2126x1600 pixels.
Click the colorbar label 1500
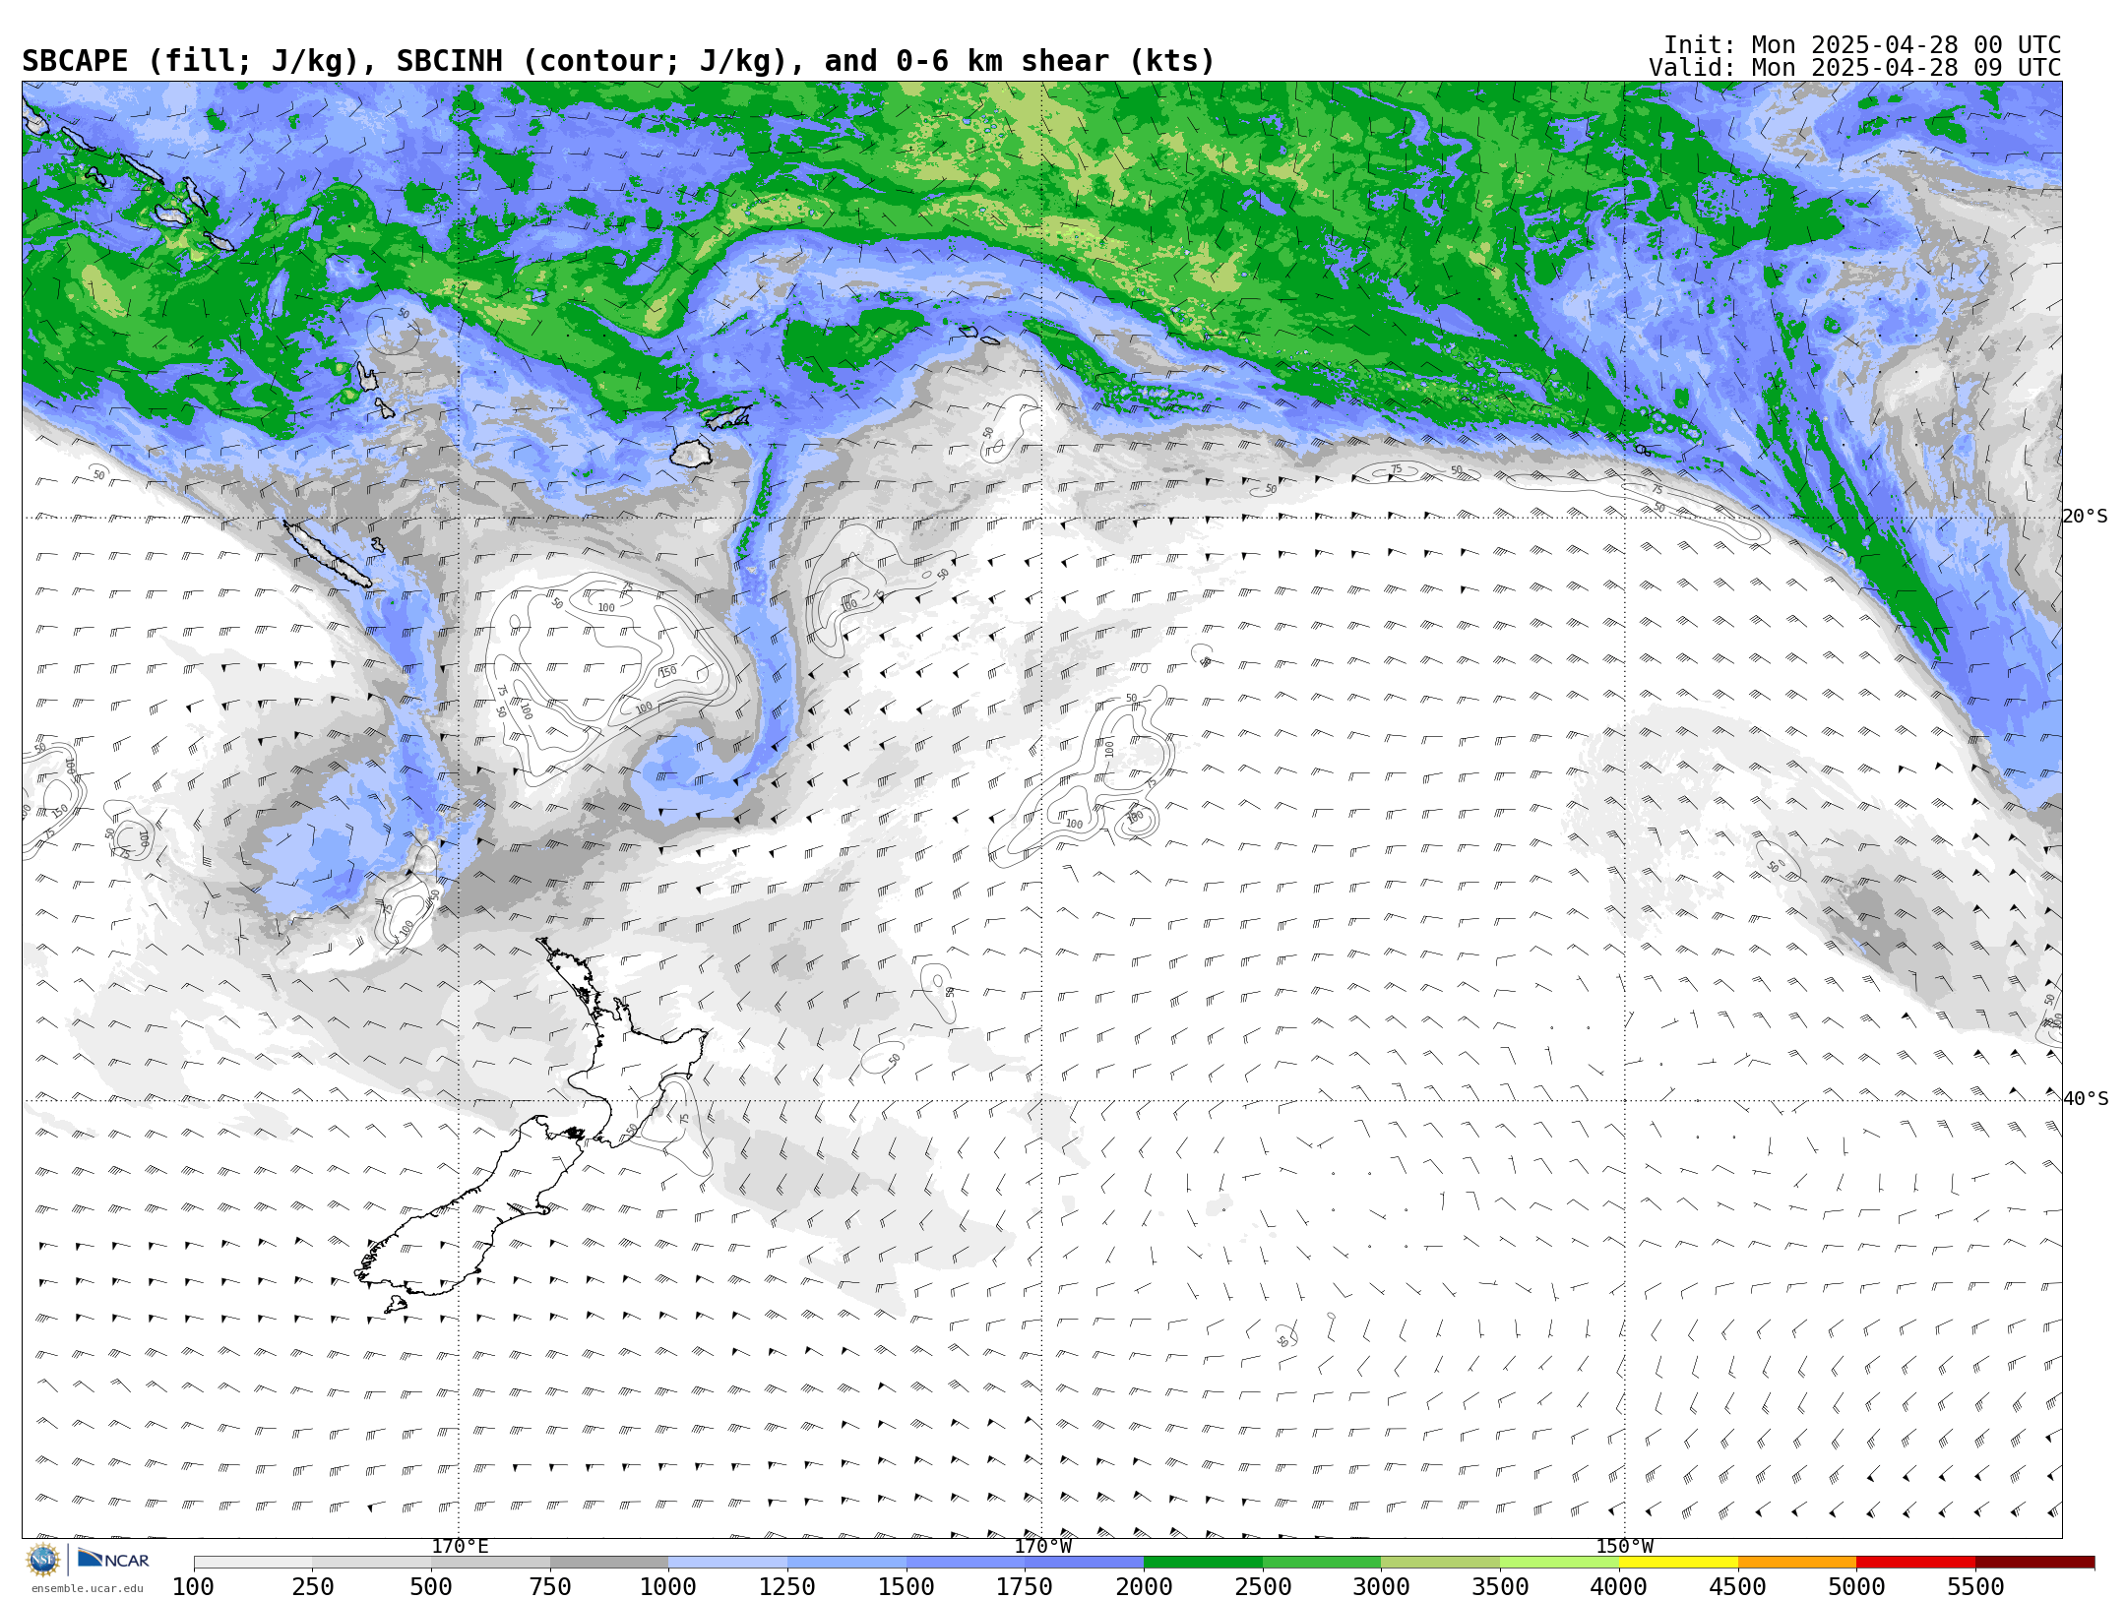[907, 1586]
